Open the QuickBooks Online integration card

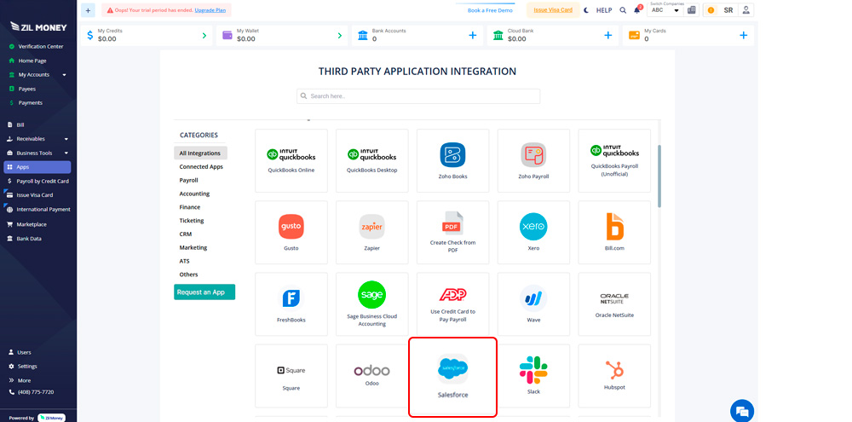pyautogui.click(x=291, y=160)
